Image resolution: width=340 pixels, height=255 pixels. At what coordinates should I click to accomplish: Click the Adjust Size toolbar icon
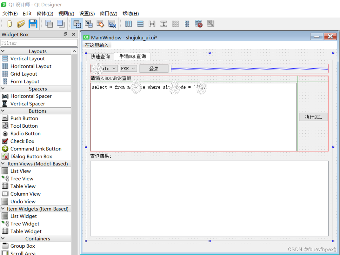point(210,23)
